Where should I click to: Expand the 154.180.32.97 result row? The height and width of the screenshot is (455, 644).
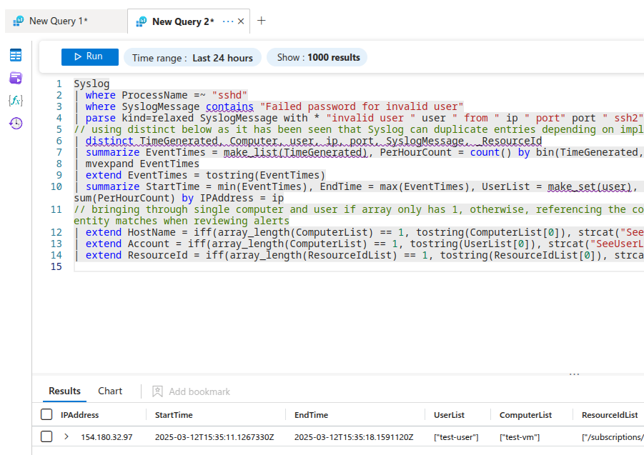66,436
